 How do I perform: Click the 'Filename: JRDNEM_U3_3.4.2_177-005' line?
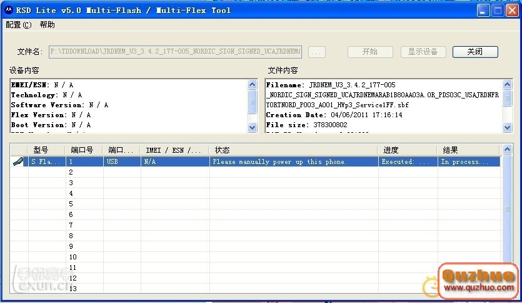331,85
